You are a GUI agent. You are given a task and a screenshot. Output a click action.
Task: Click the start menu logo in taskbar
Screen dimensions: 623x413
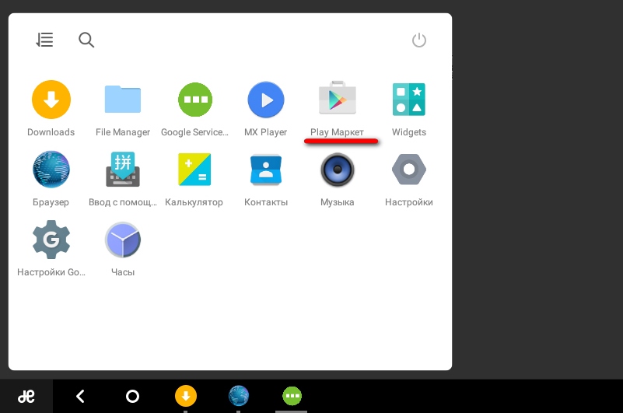[26, 397]
